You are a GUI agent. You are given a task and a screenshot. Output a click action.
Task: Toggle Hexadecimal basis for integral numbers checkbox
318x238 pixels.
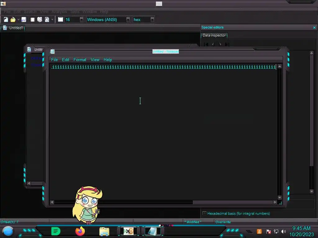point(204,213)
